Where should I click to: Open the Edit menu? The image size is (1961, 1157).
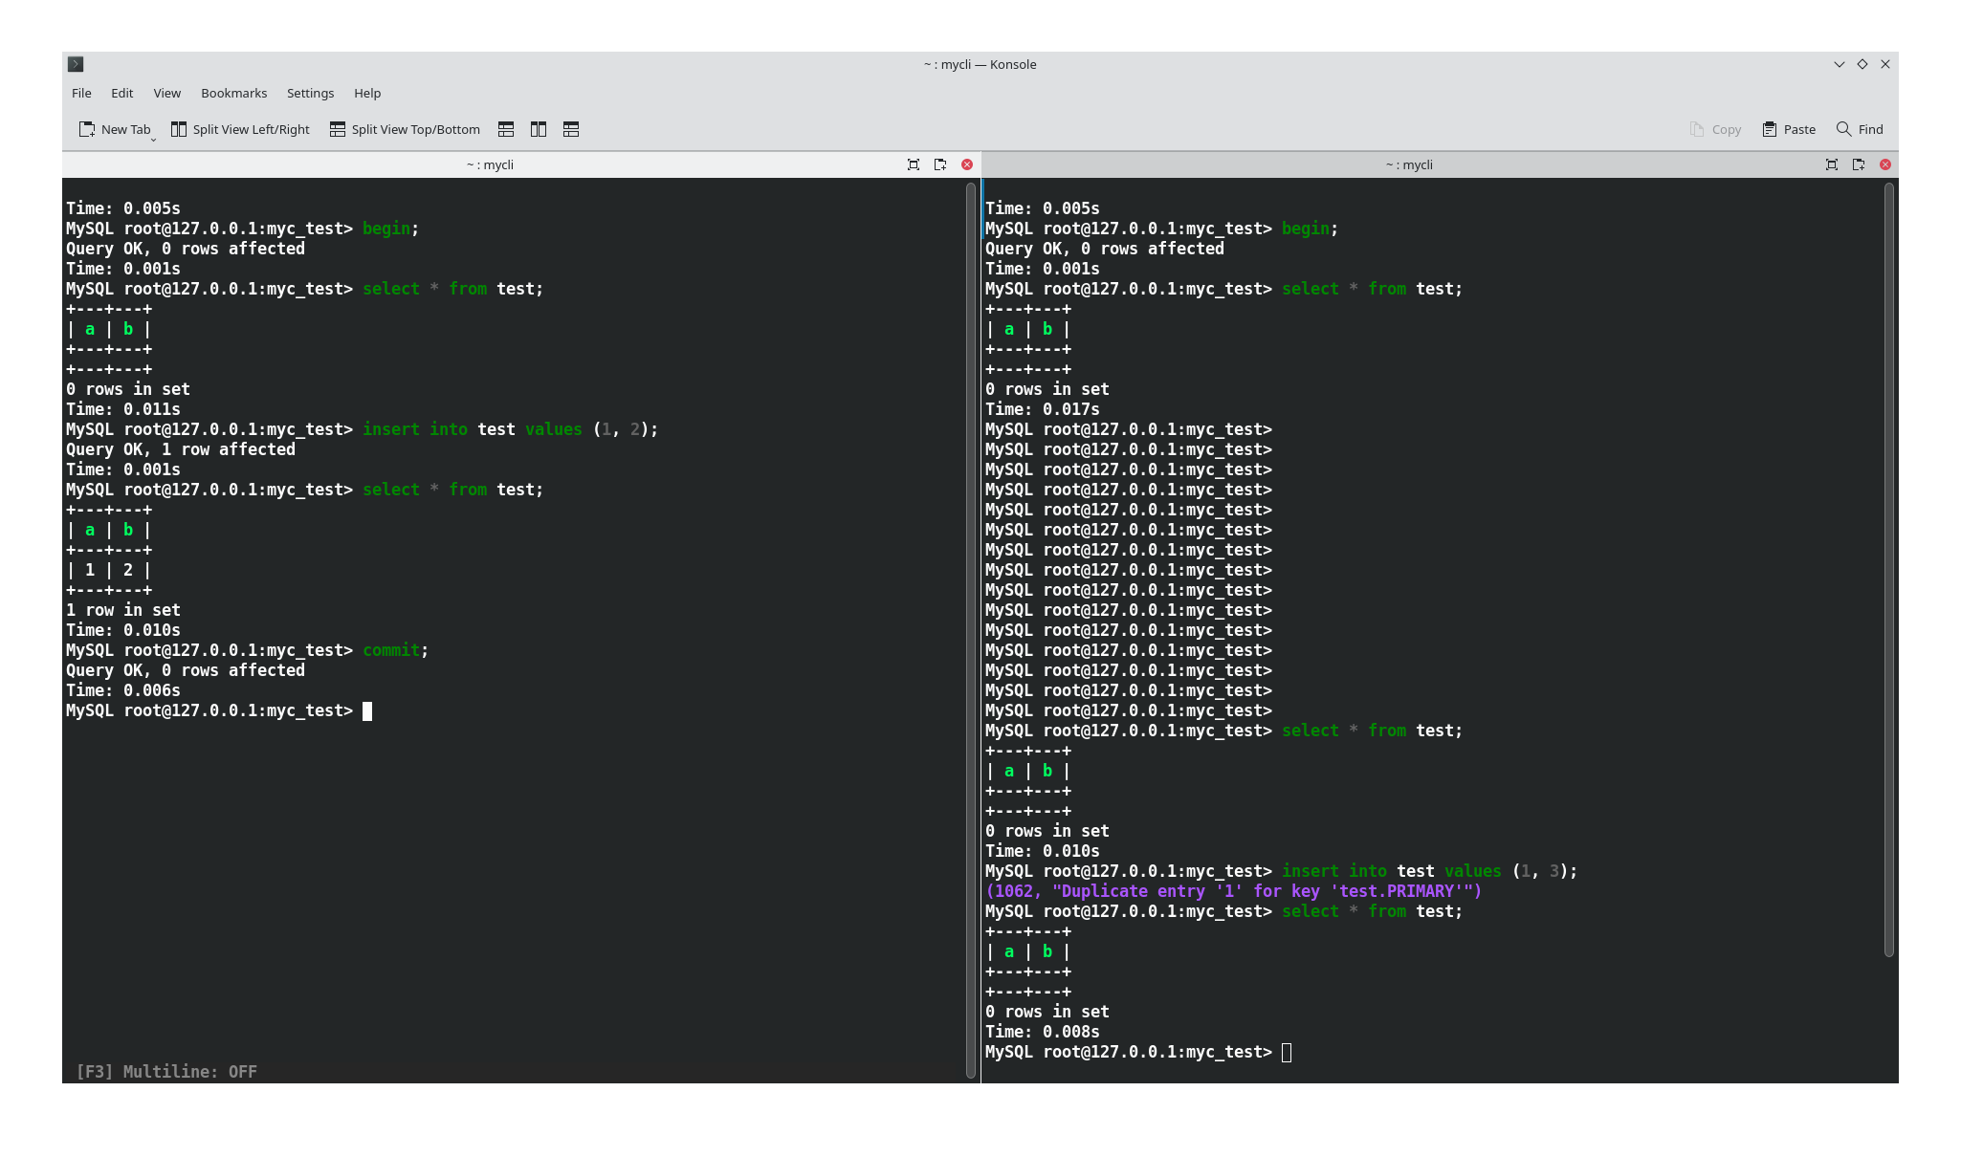121,93
